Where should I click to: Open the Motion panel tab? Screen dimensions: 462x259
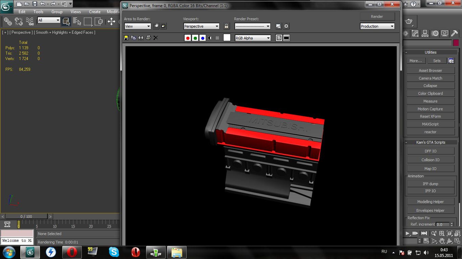tap(435, 33)
